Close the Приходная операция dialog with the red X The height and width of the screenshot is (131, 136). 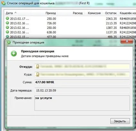coord(127,41)
